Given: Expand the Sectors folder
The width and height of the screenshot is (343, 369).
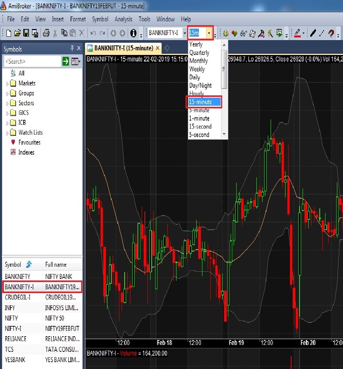Looking at the screenshot, I should (7, 103).
